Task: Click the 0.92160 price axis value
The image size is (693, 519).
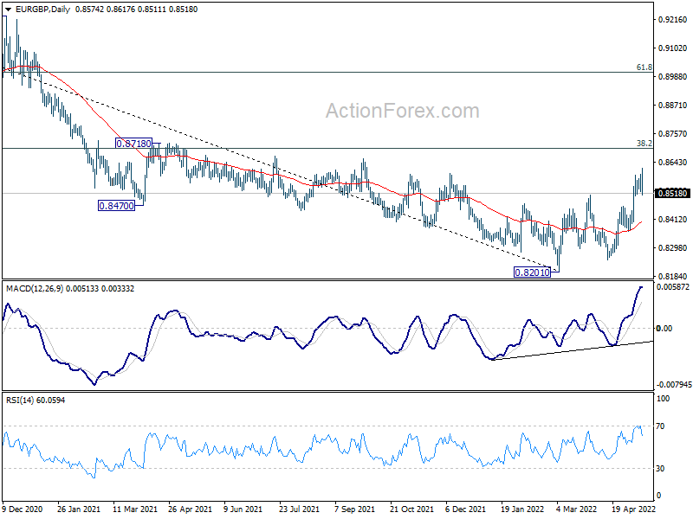Action: click(x=672, y=19)
